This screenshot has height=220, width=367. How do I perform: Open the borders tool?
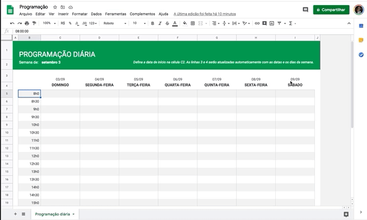[x=193, y=23]
